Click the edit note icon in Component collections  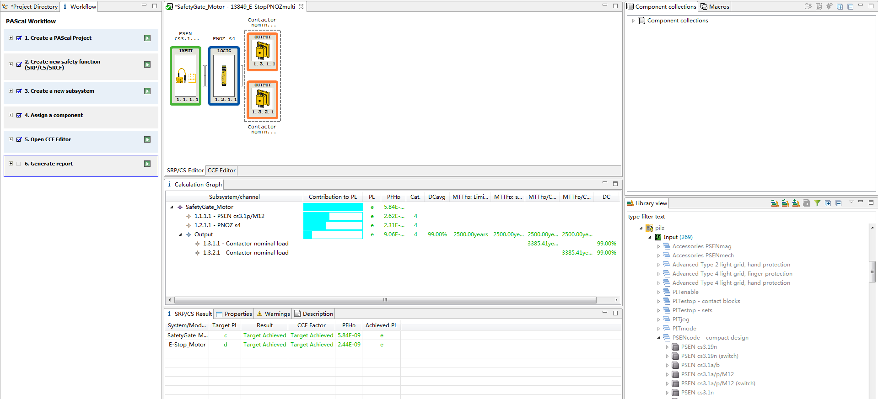[819, 6]
